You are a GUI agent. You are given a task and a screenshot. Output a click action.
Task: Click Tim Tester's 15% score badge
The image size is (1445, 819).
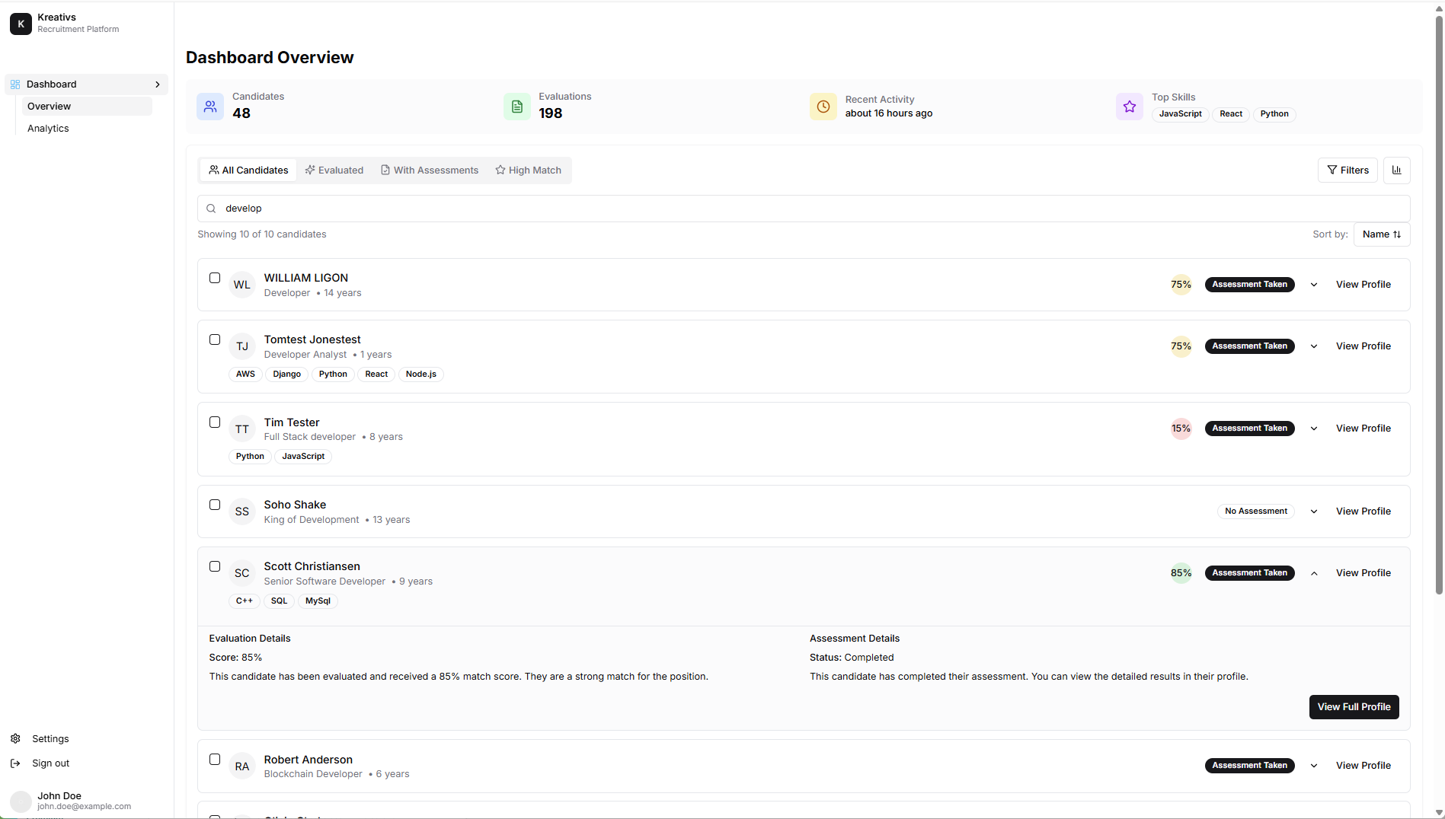pos(1181,429)
